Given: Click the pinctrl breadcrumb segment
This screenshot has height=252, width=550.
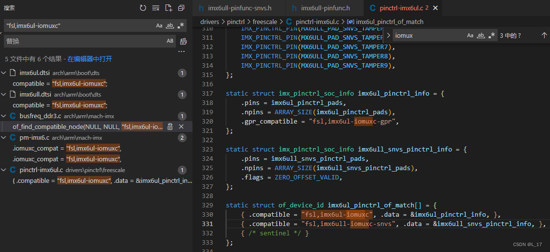Looking at the screenshot, I should [x=236, y=22].
